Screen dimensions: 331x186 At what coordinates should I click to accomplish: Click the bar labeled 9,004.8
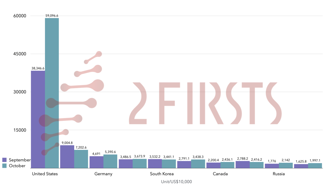click(x=67, y=157)
